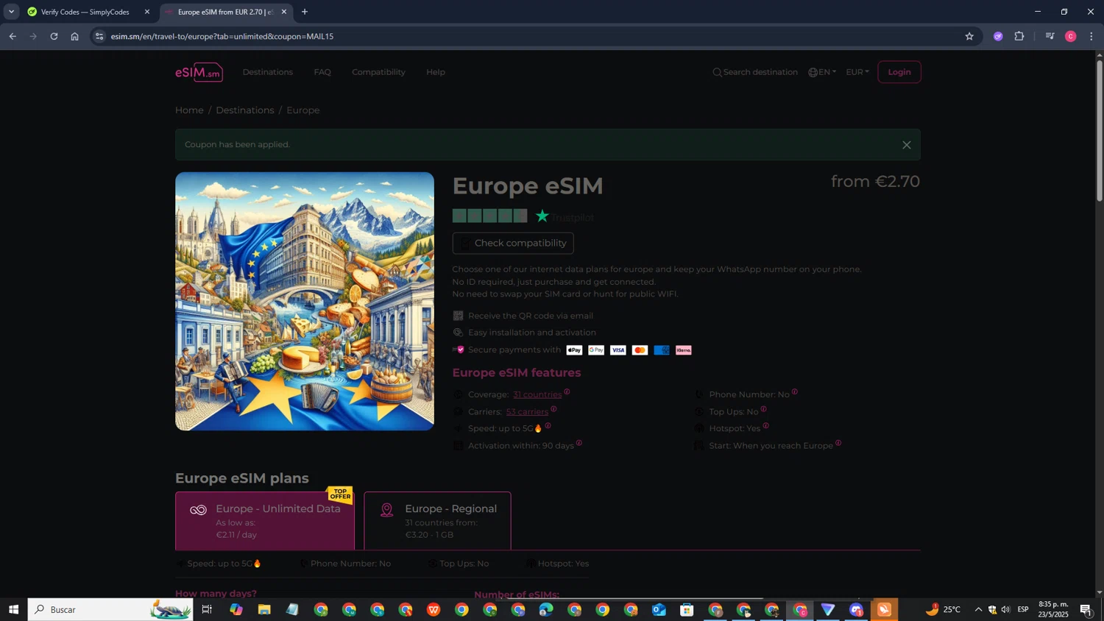Go to Home via breadcrumb
This screenshot has height=621, width=1104.
pos(189,110)
